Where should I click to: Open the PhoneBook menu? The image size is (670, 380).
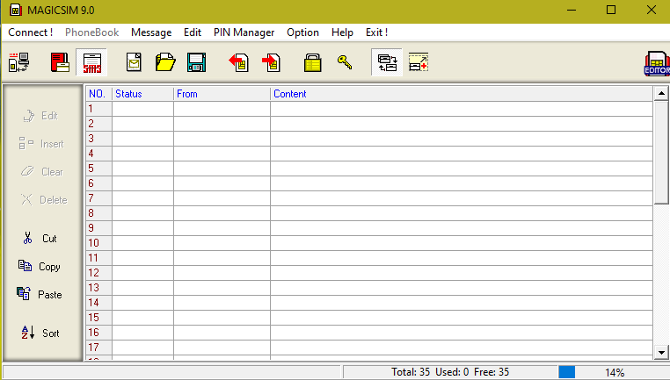click(91, 32)
